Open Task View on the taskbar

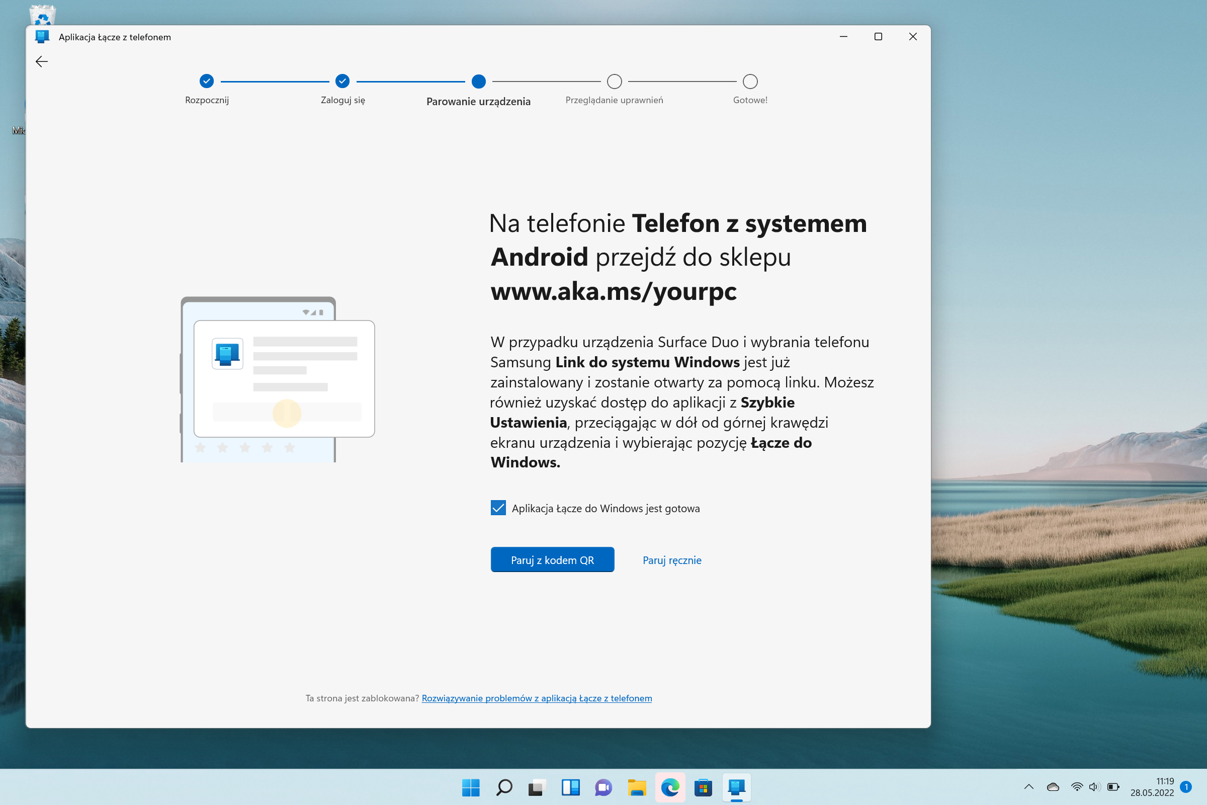537,787
